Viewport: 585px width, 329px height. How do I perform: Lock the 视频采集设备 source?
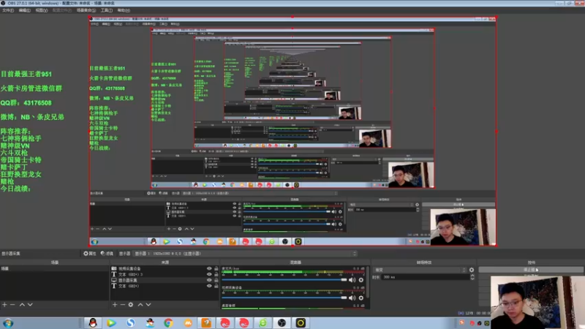click(216, 268)
